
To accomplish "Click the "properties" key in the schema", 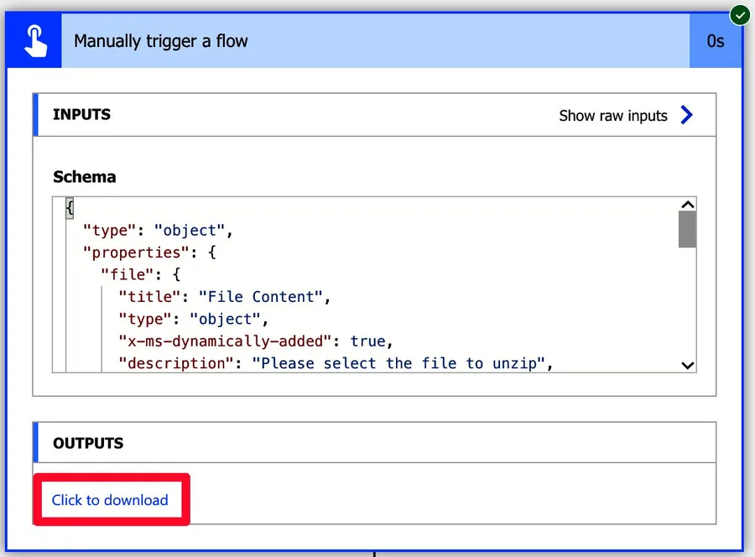I will pos(132,252).
